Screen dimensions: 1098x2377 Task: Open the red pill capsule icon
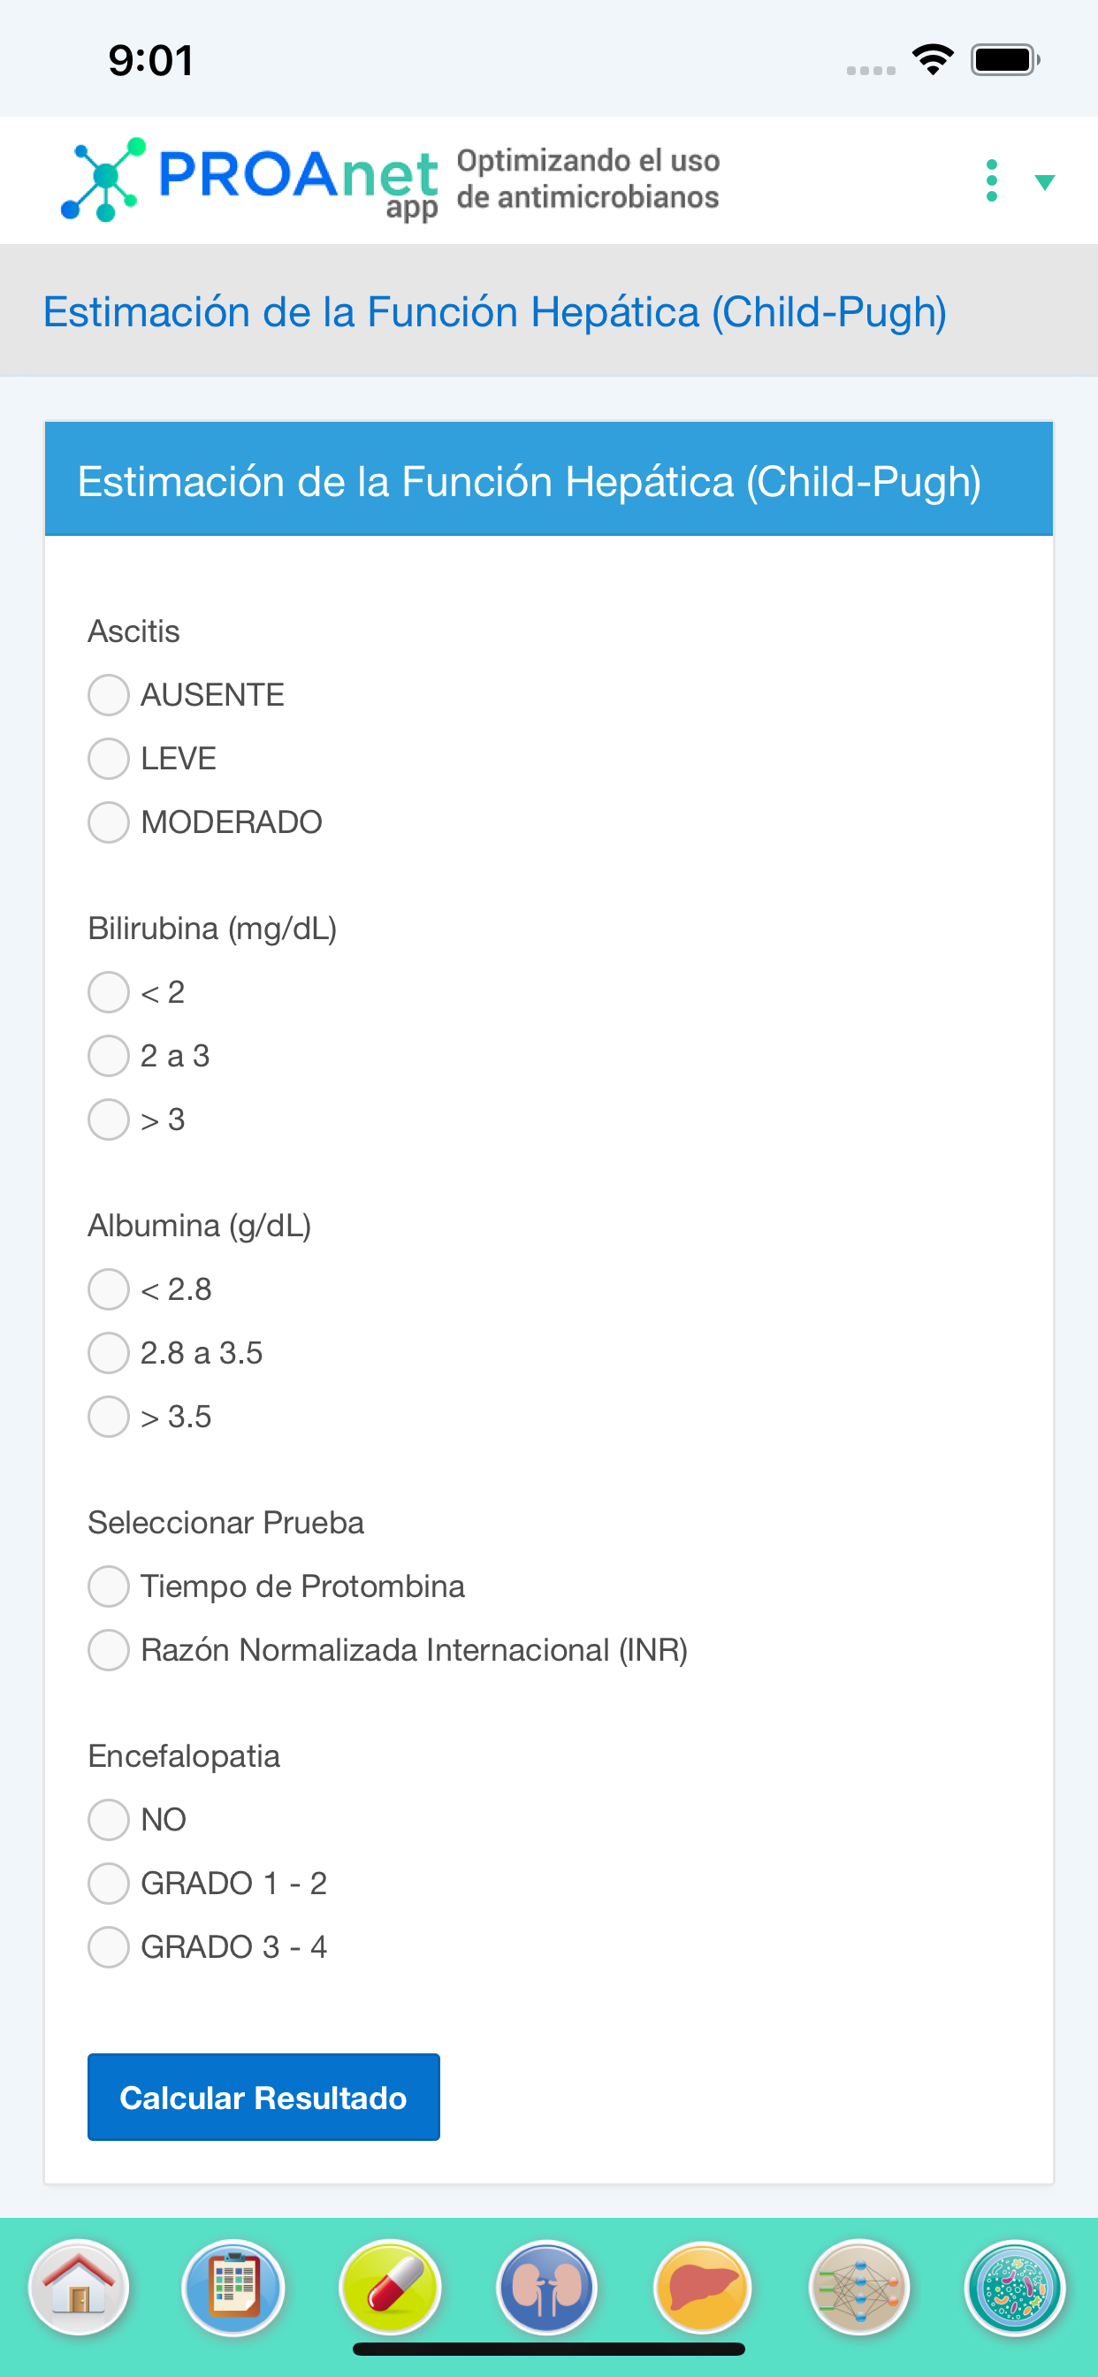390,2289
